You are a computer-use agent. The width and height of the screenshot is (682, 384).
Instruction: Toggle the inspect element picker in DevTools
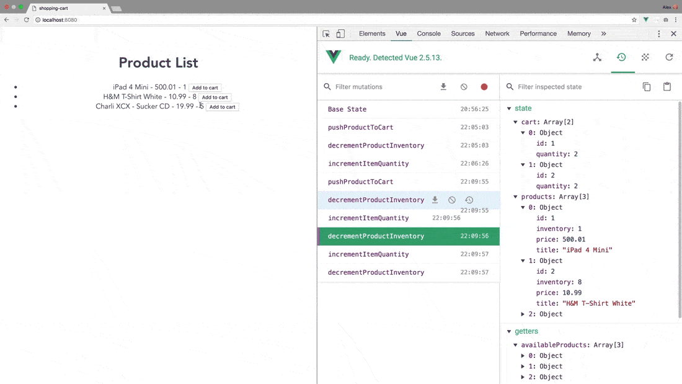pos(327,34)
